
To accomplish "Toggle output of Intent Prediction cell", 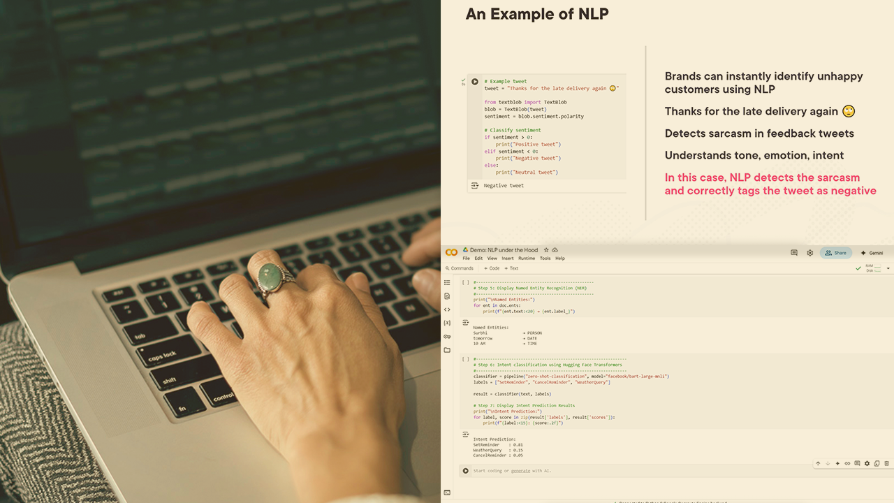I will 465,435.
